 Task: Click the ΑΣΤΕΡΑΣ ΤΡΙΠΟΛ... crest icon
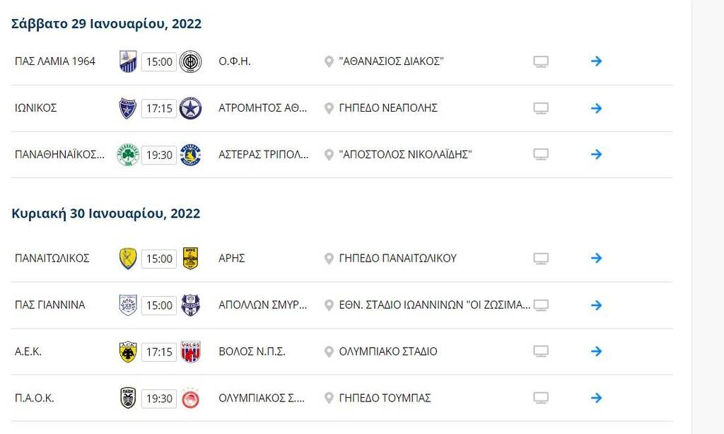coord(189,154)
